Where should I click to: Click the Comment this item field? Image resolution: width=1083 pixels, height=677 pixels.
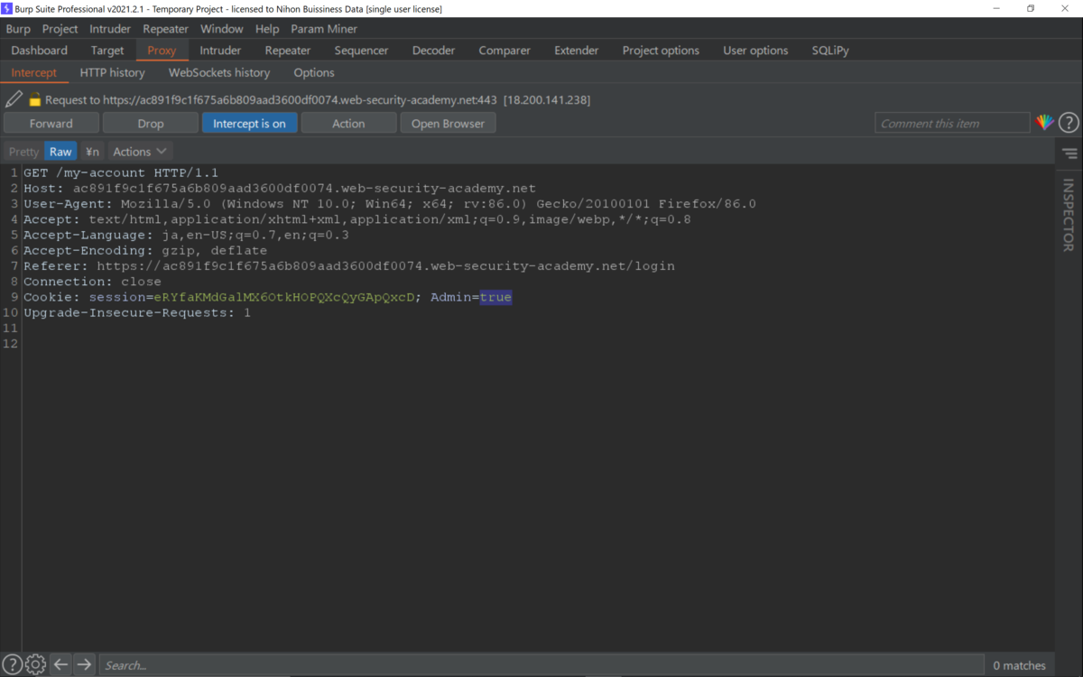click(x=952, y=124)
